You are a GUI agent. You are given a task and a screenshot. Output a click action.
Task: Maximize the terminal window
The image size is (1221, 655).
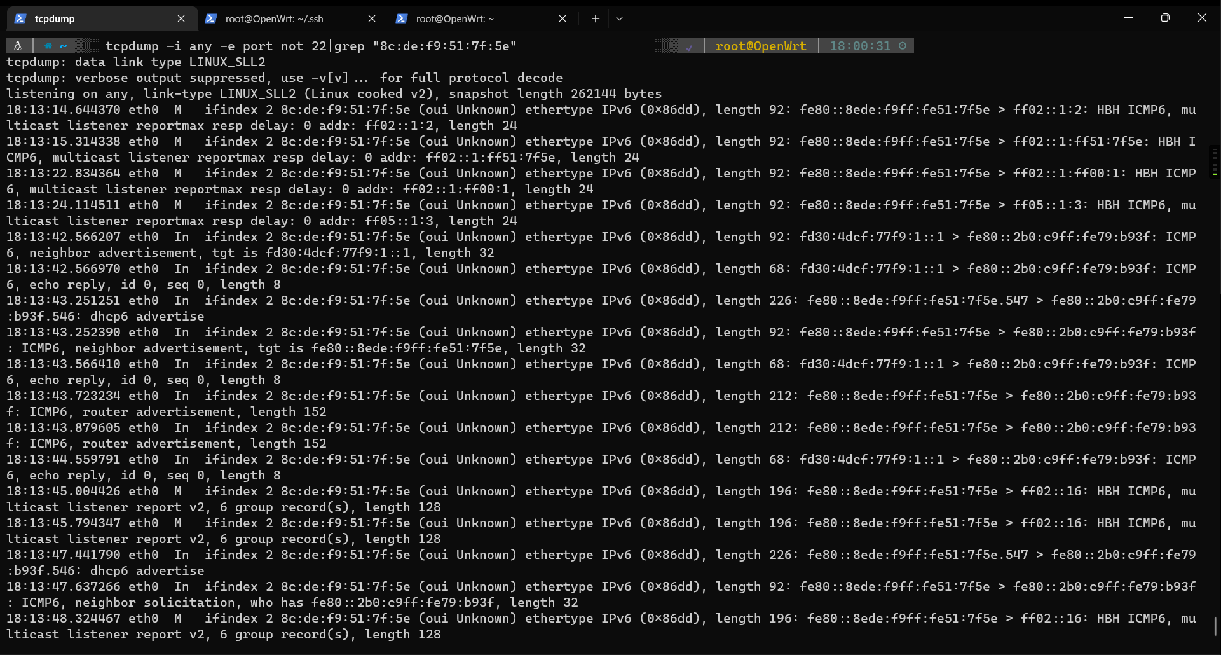point(1165,18)
